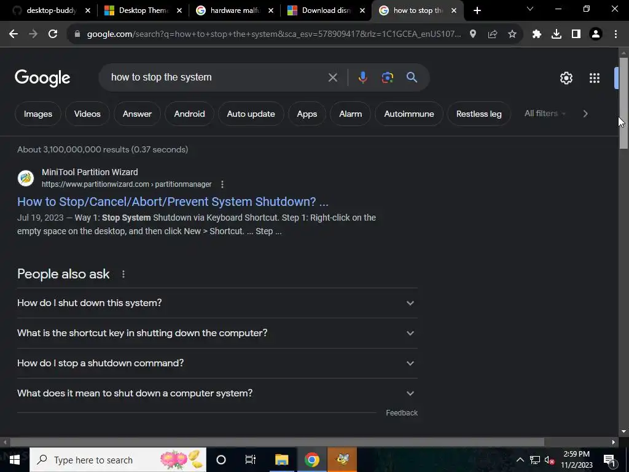Select the Alarm filter chip
This screenshot has height=472, width=629.
pos(350,114)
